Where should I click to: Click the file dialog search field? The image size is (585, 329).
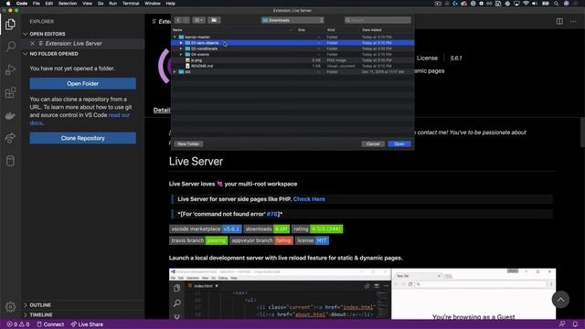click(378, 20)
